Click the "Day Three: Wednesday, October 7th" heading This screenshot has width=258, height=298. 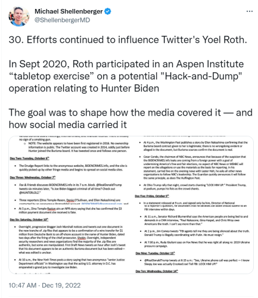point(33,177)
